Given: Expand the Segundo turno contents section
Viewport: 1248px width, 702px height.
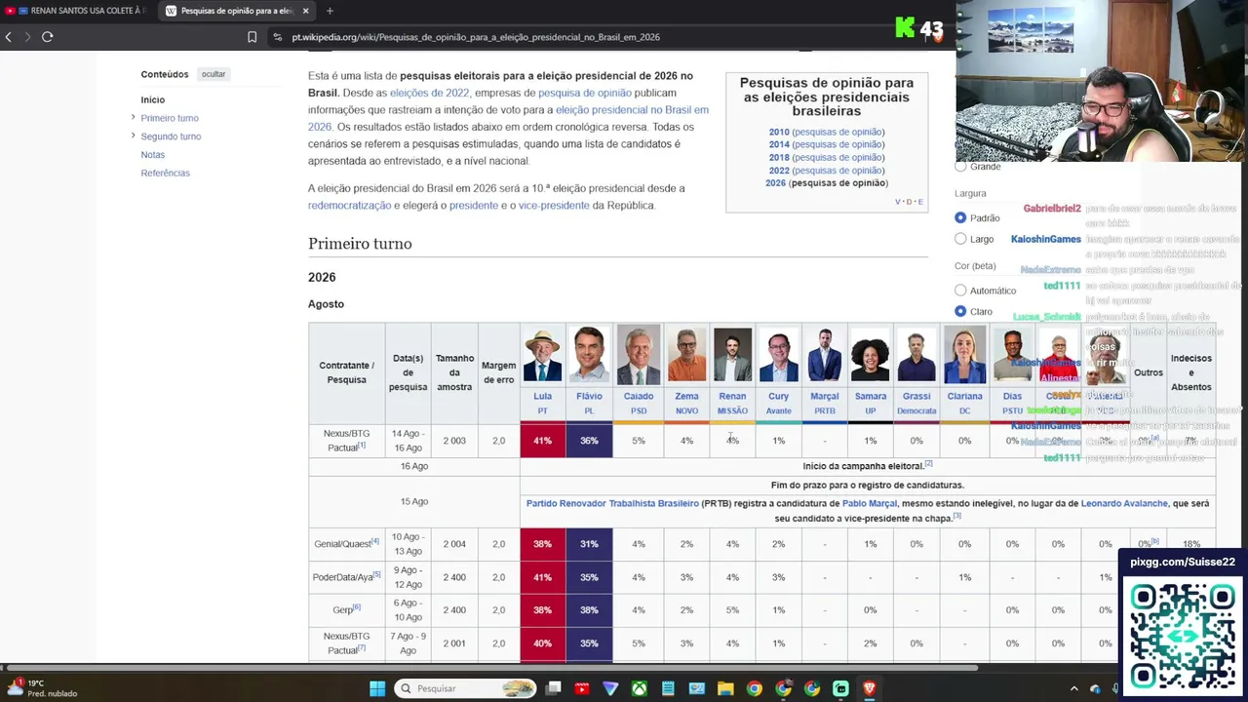Looking at the screenshot, I should coord(133,136).
